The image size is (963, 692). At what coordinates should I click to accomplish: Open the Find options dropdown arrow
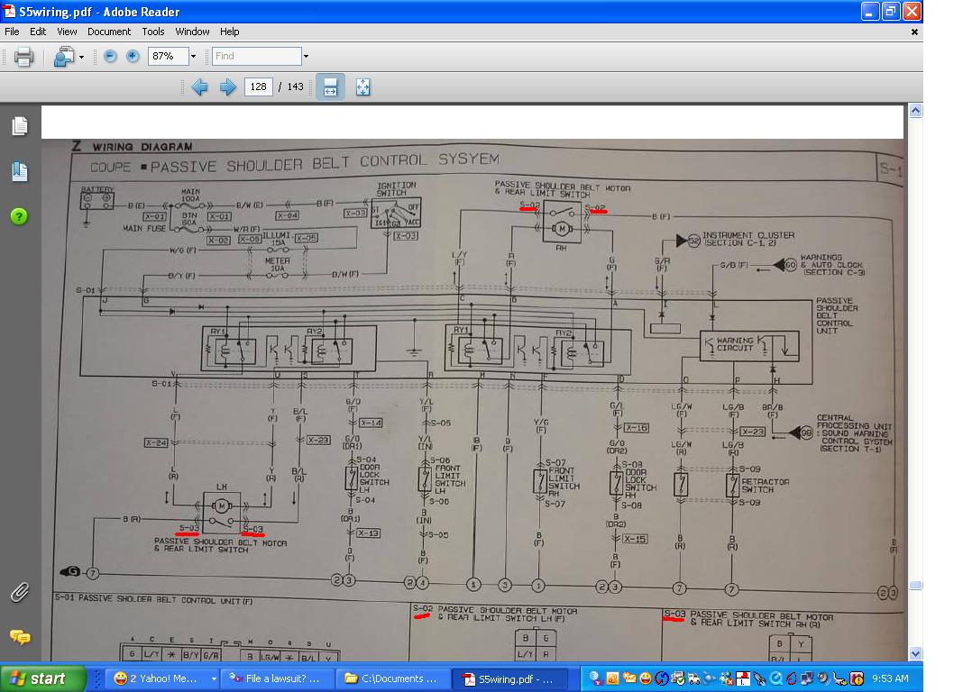(x=306, y=56)
